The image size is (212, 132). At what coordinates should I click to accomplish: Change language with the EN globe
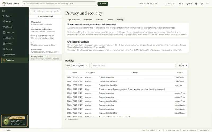click(x=189, y=4)
